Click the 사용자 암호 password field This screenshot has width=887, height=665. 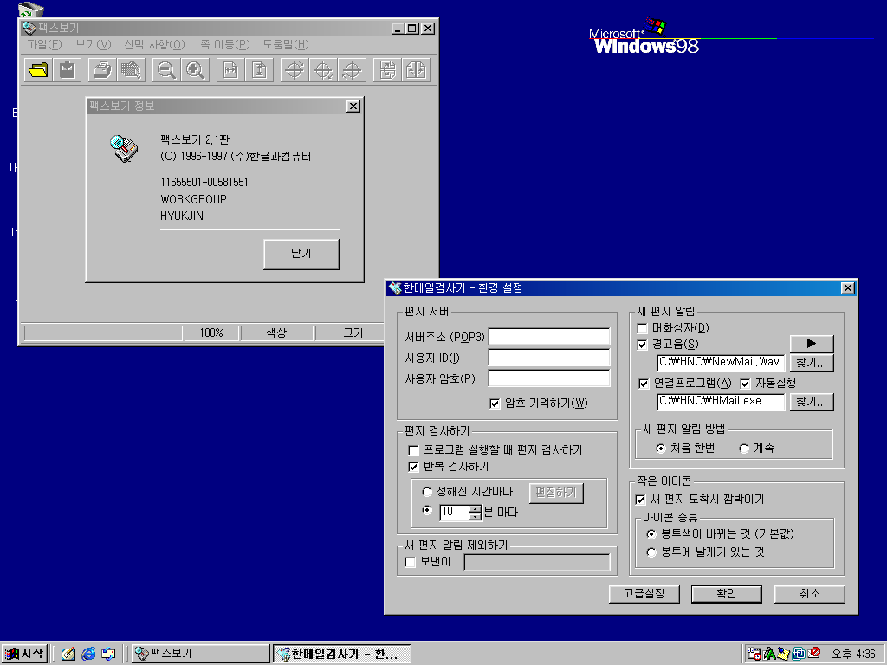pyautogui.click(x=549, y=379)
